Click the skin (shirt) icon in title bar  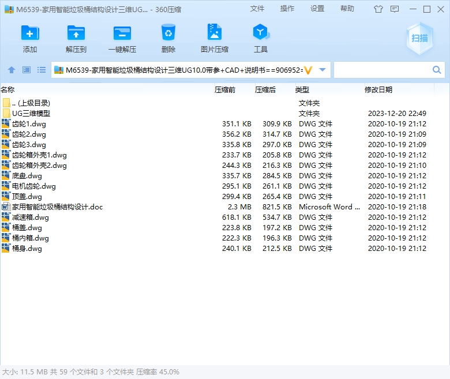(378, 9)
